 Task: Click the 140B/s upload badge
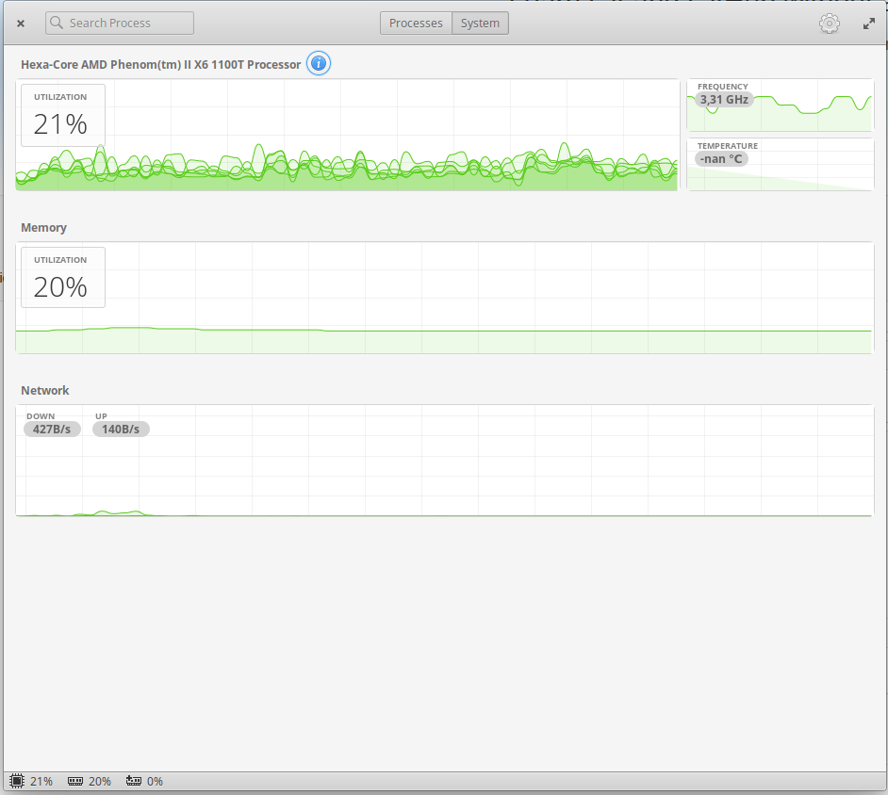tap(121, 429)
